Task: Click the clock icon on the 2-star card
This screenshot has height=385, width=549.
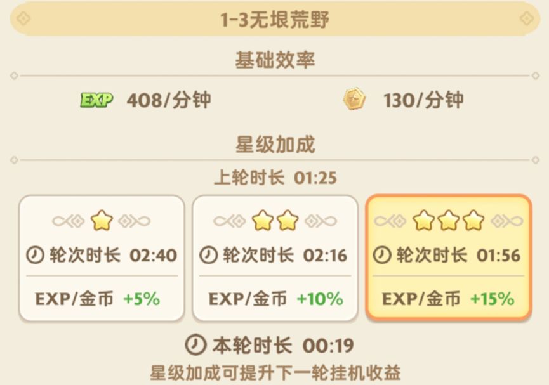Action: click(x=209, y=255)
